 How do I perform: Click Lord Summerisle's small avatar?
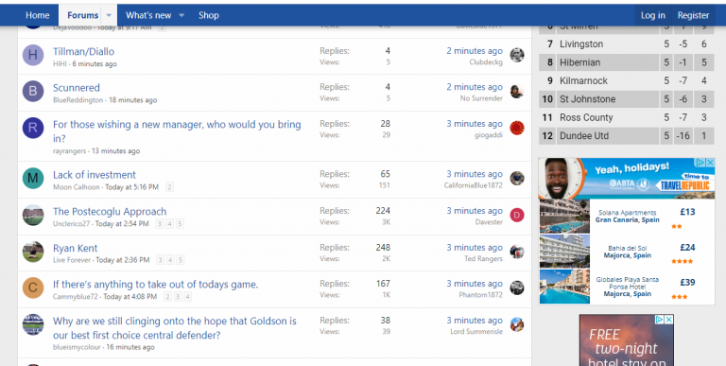click(x=517, y=324)
